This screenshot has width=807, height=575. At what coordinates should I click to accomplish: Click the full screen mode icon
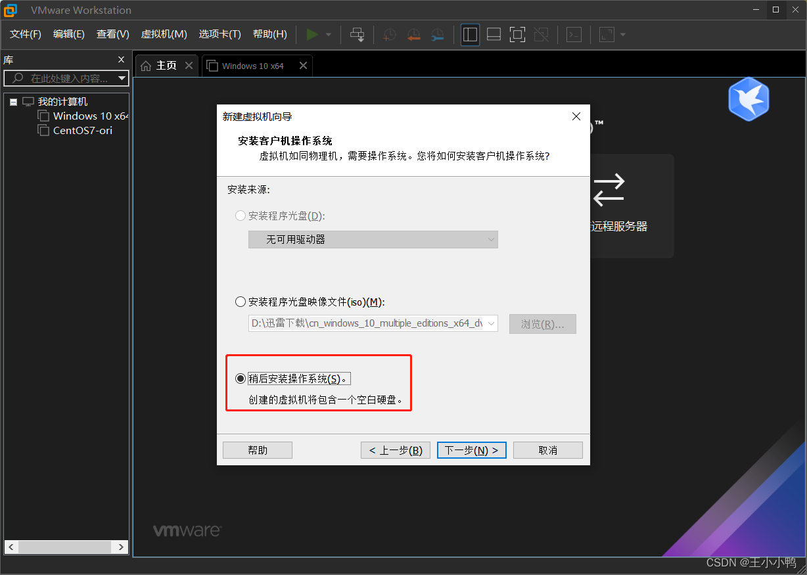pyautogui.click(x=517, y=34)
